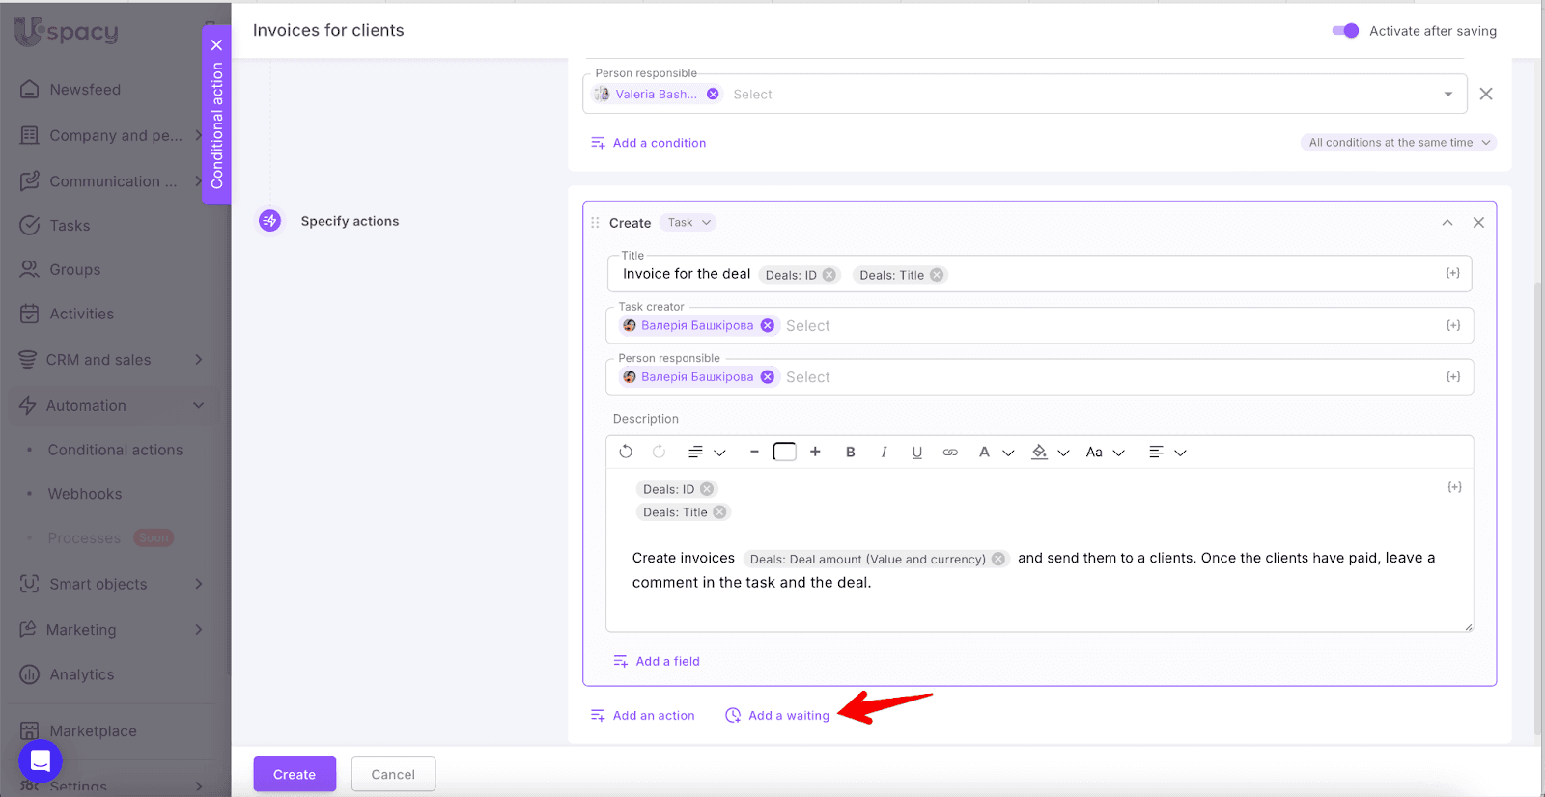Open the chat support bubble icon
Image resolution: width=1545 pixels, height=797 pixels.
(41, 761)
